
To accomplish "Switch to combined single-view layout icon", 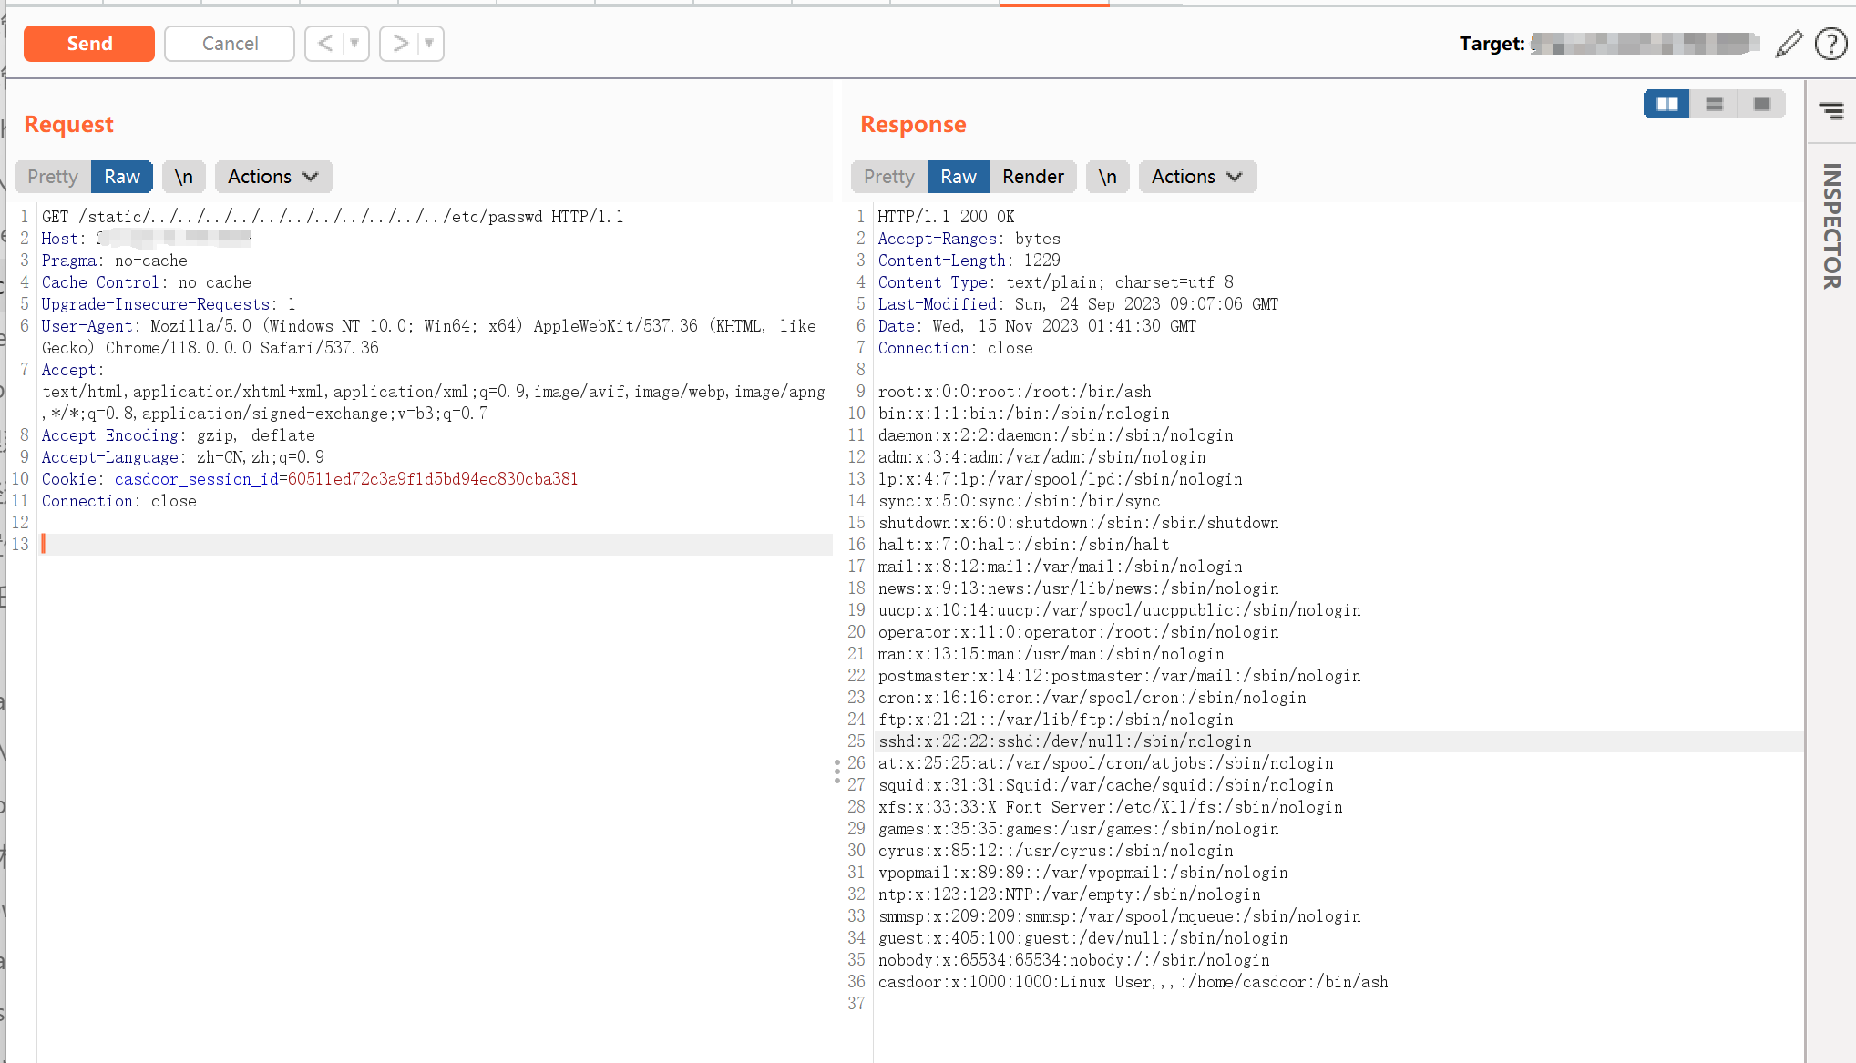I will tap(1761, 104).
